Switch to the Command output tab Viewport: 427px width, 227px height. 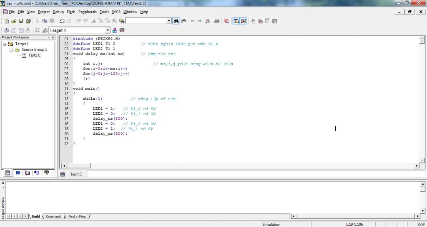(53, 217)
